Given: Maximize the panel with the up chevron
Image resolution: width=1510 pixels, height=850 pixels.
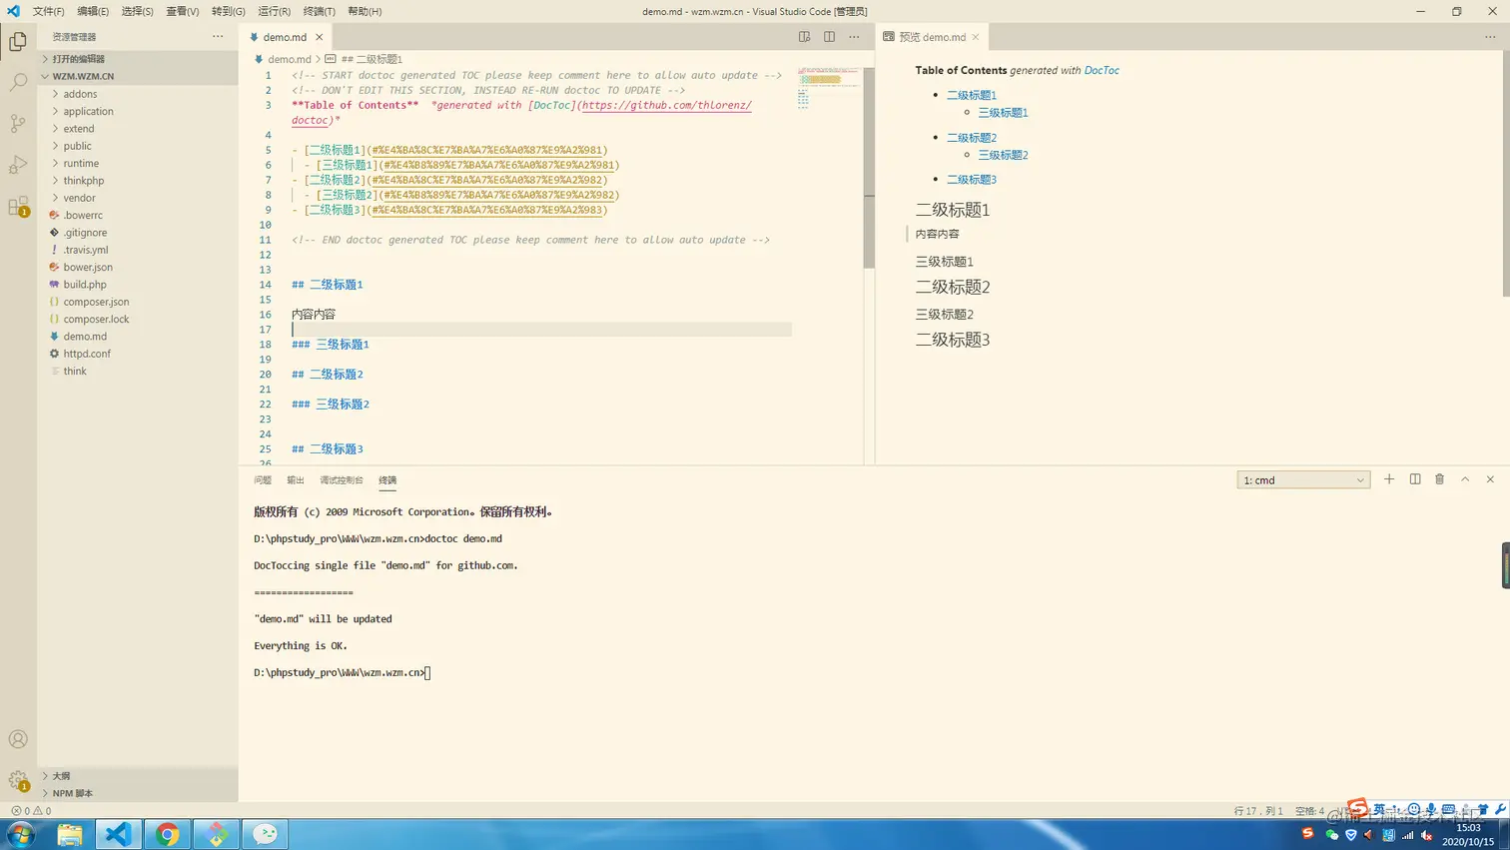Looking at the screenshot, I should (x=1465, y=479).
